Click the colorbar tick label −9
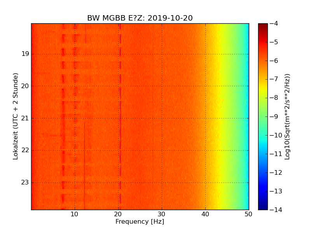The width and height of the screenshot is (311, 233). [274, 116]
